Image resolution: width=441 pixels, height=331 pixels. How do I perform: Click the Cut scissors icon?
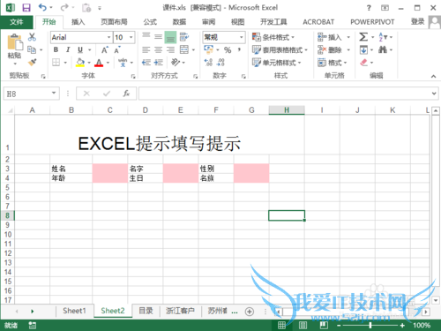(x=32, y=37)
